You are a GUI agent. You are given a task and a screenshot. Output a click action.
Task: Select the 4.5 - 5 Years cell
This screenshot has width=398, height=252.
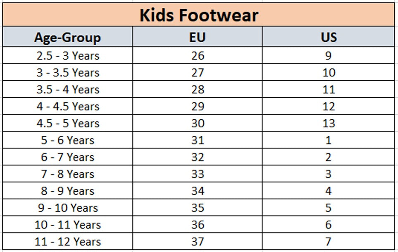(68, 123)
